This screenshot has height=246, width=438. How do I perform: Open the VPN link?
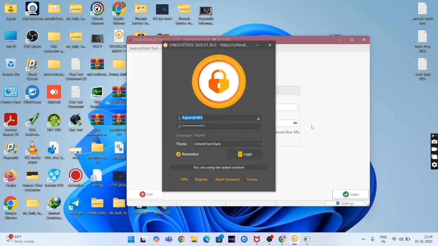pyautogui.click(x=184, y=179)
